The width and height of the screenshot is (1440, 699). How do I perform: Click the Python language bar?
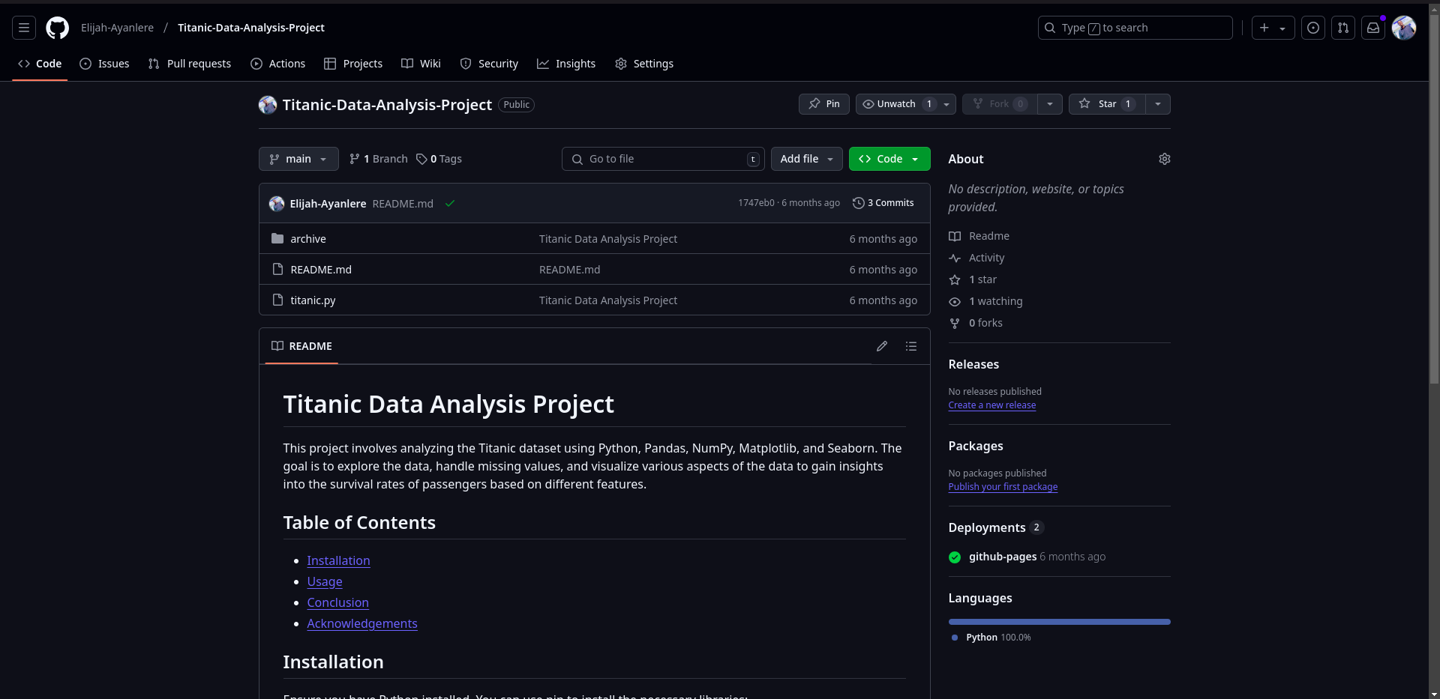[1058, 622]
